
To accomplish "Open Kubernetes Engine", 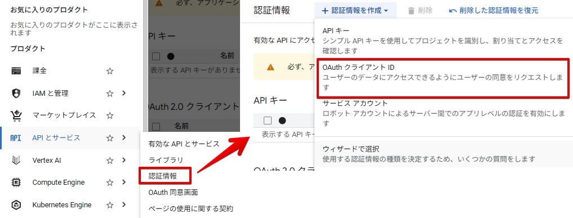I will 62,205.
